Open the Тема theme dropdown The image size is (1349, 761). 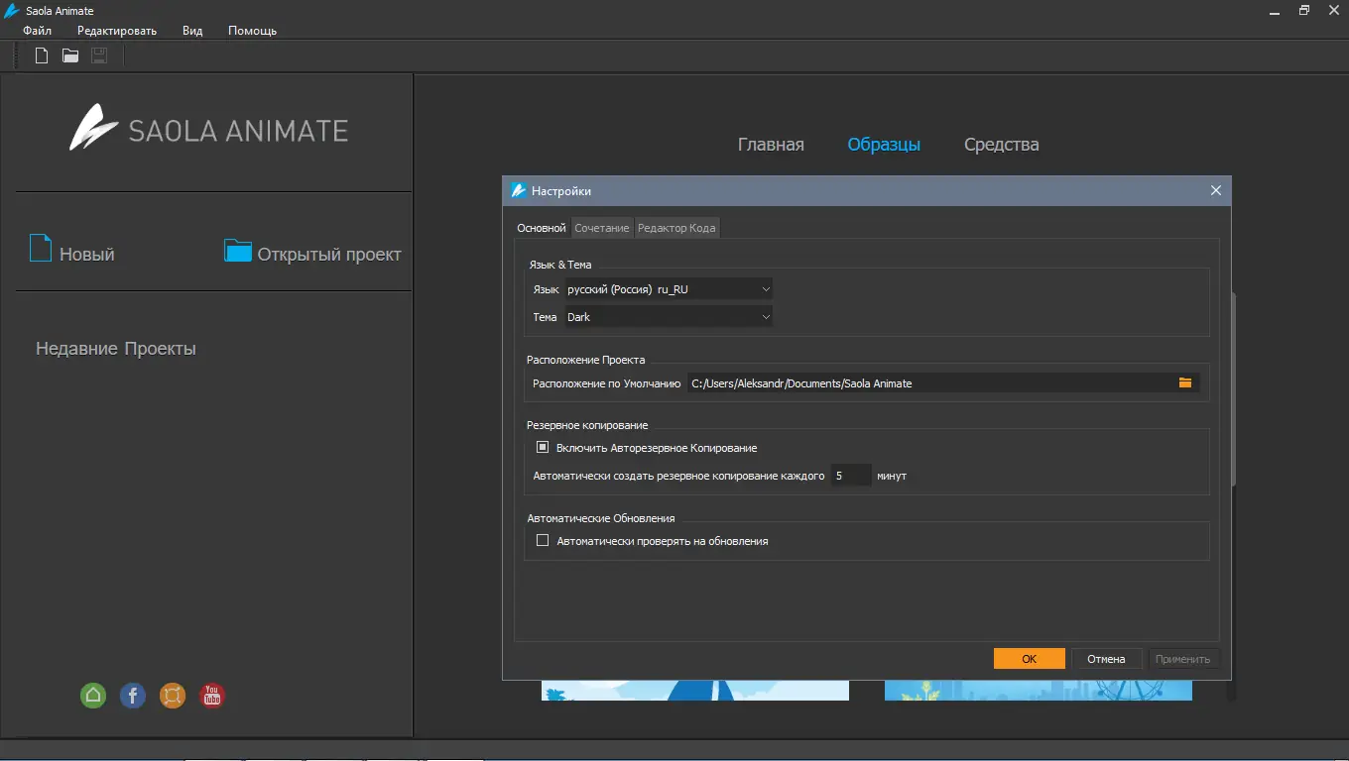pos(669,317)
